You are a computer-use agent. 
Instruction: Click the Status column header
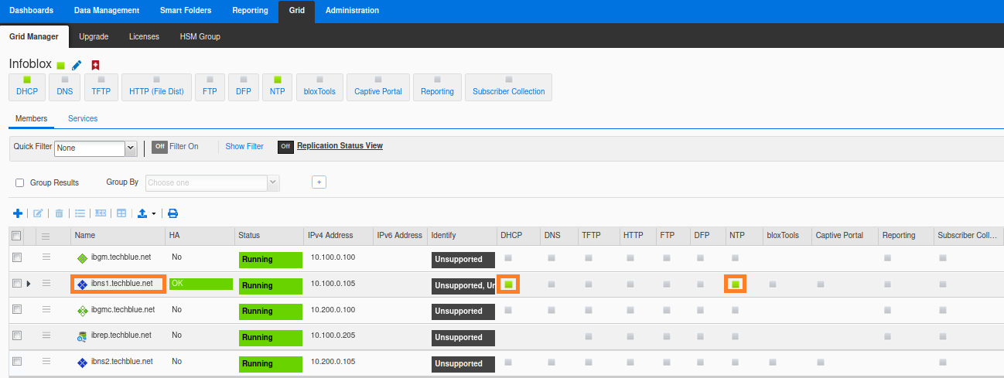pos(249,235)
